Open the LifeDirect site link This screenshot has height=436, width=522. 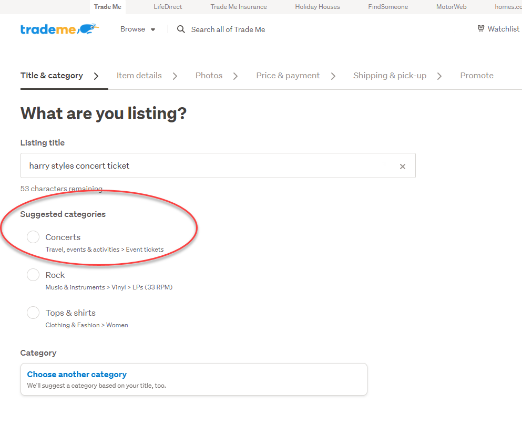coord(168,7)
